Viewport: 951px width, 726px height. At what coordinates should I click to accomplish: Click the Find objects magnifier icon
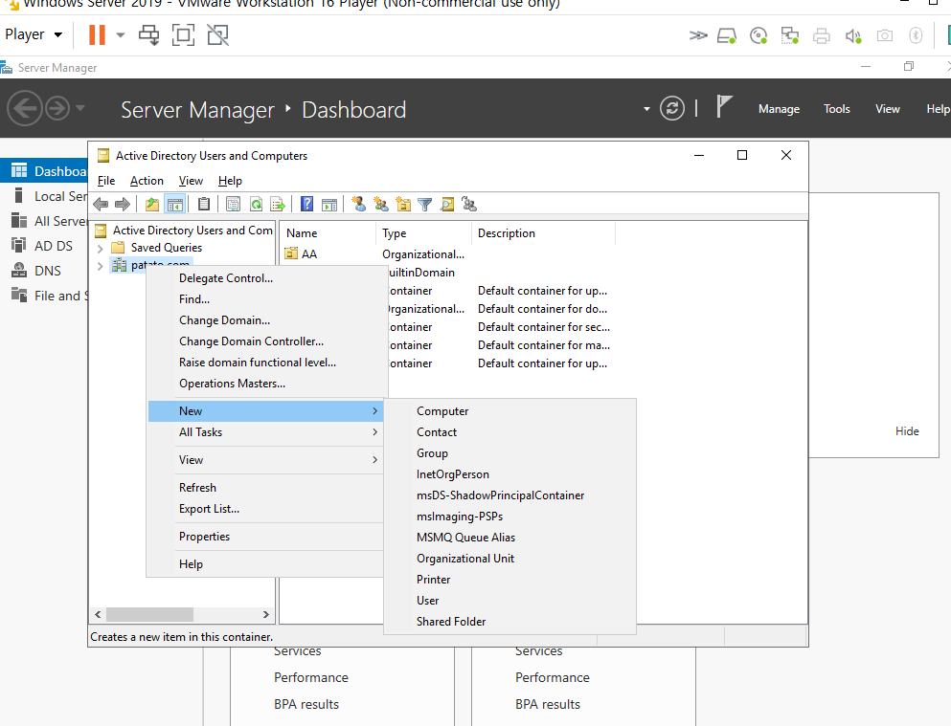(447, 205)
